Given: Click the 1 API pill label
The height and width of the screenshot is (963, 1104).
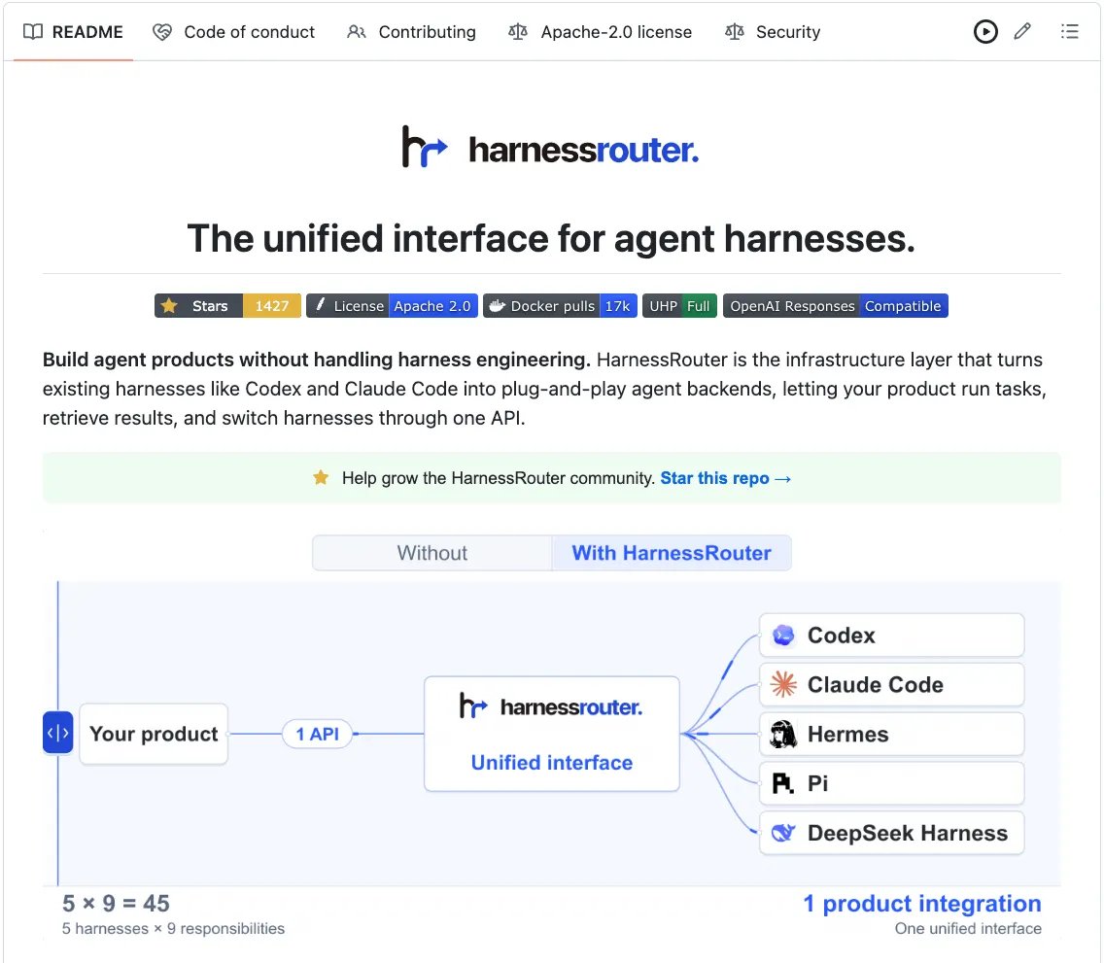Looking at the screenshot, I should point(317,735).
